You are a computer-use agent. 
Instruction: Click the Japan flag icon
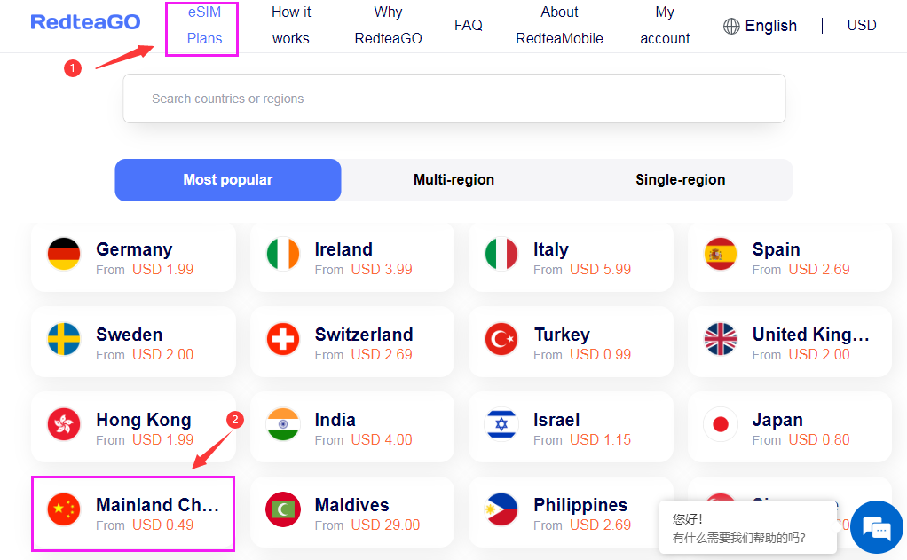[720, 425]
